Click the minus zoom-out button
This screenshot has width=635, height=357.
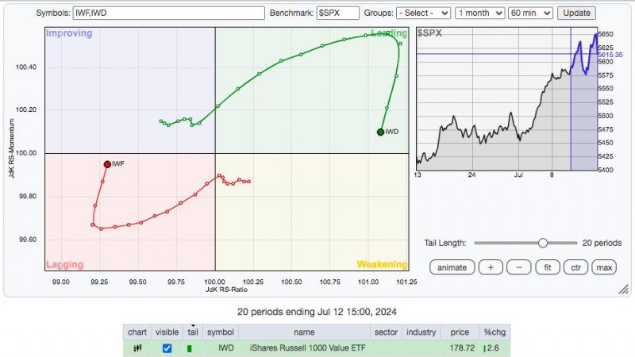(519, 267)
